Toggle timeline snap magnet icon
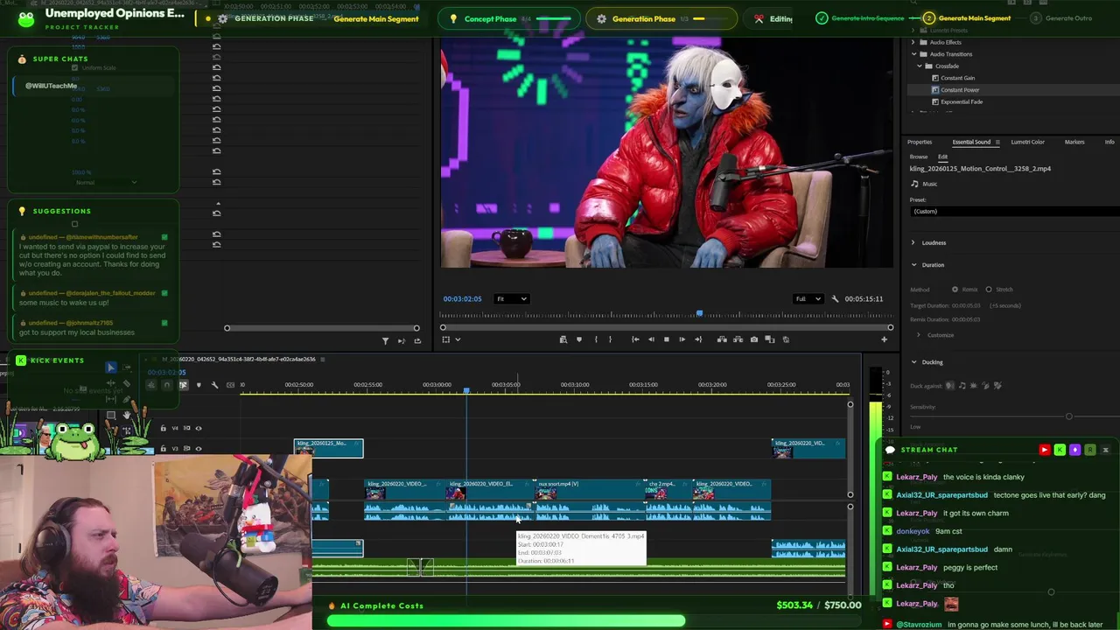This screenshot has height=630, width=1120. 167,385
